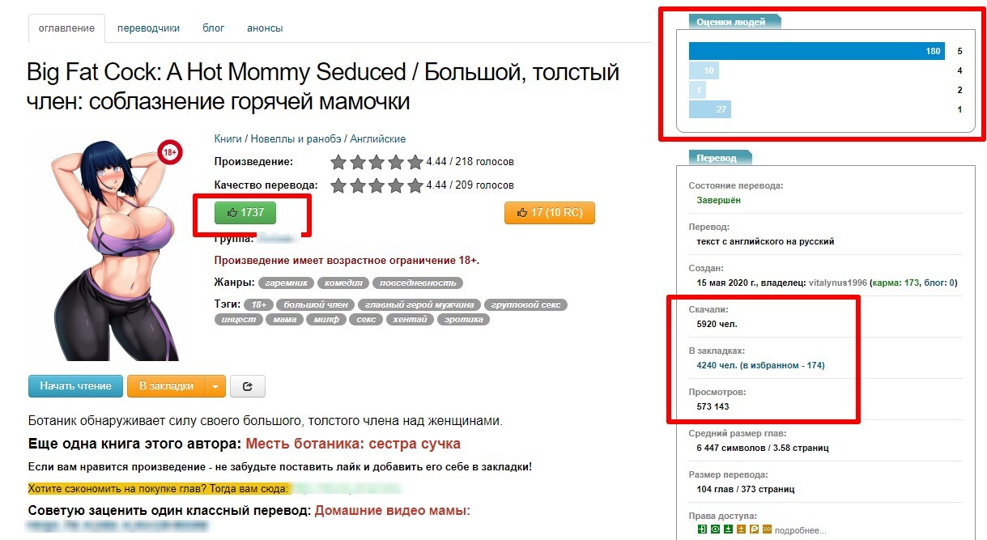Open the Новеллы и ранобэ breadcrumb link
The height and width of the screenshot is (540, 987).
[295, 139]
